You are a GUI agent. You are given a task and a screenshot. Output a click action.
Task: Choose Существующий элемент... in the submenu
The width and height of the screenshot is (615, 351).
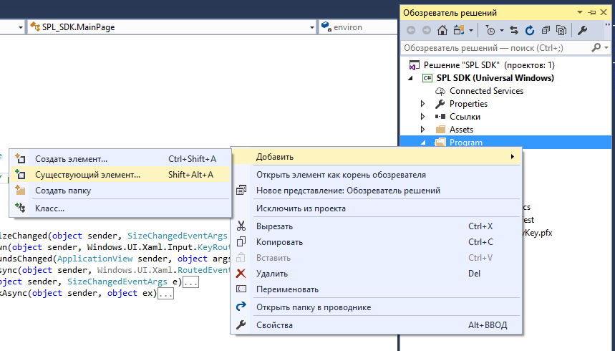tap(120, 175)
